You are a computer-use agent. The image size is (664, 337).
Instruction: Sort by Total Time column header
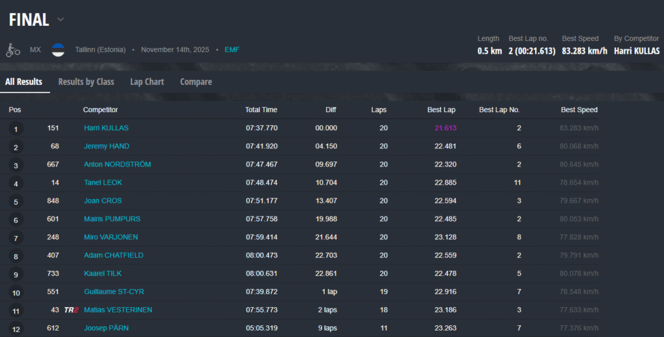pos(261,110)
